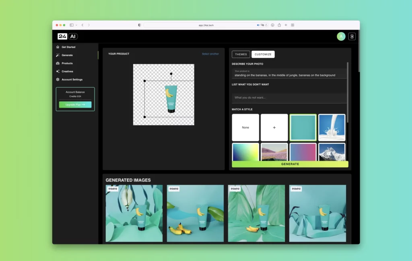412x261 pixels.
Task: Click the green GENERATE button
Action: pyautogui.click(x=290, y=164)
